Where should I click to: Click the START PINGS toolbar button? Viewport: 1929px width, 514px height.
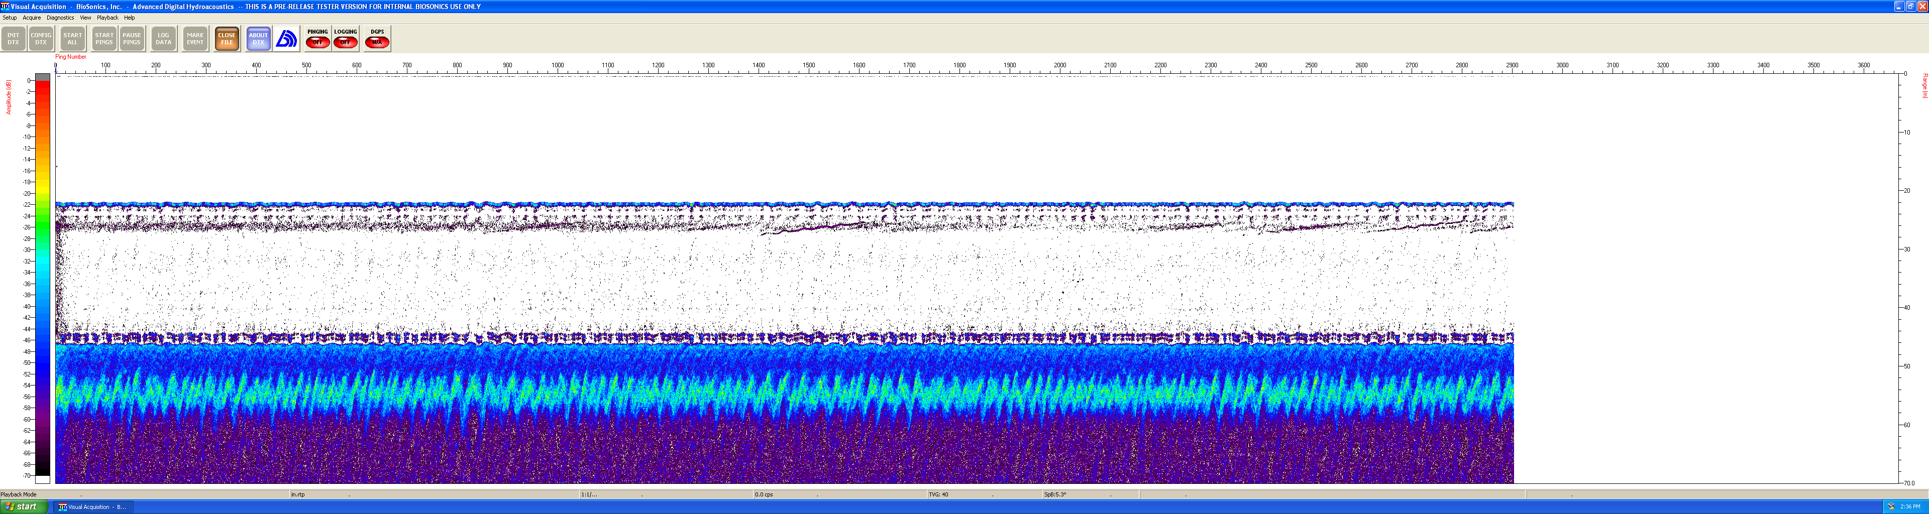pos(104,38)
